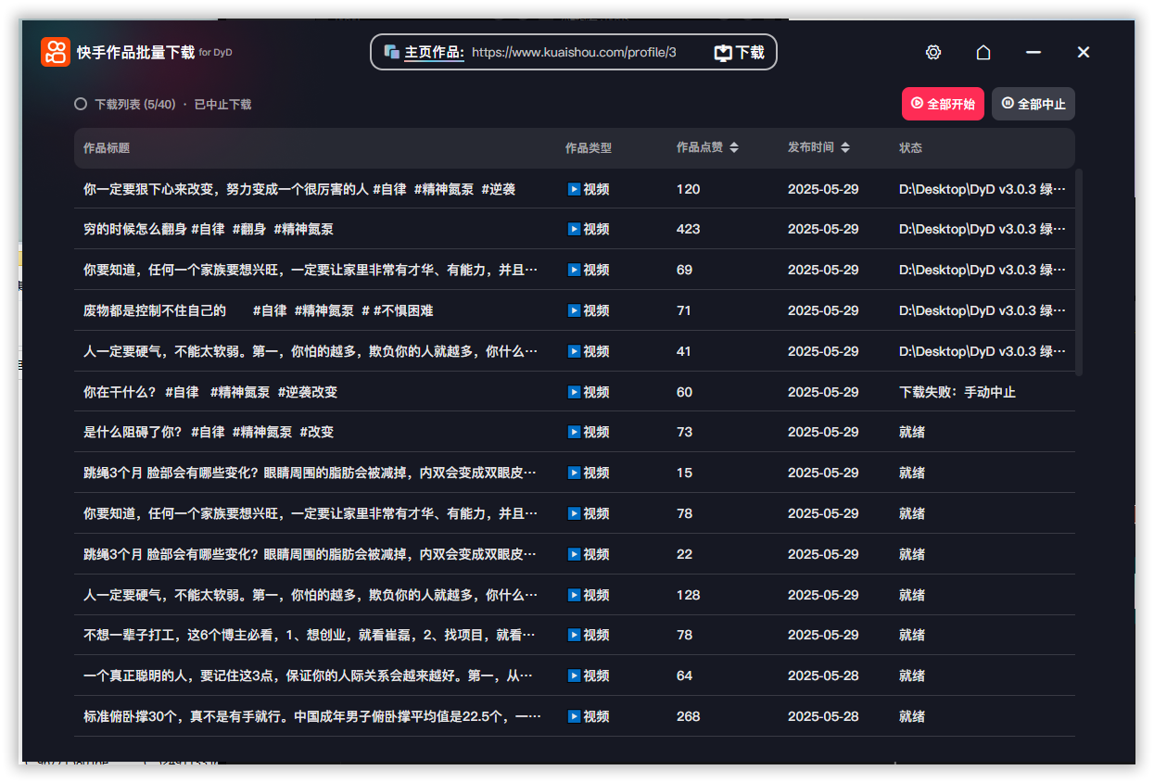Start all downloads with 全部开始
Image resolution: width=1154 pixels, height=783 pixels.
coord(943,104)
